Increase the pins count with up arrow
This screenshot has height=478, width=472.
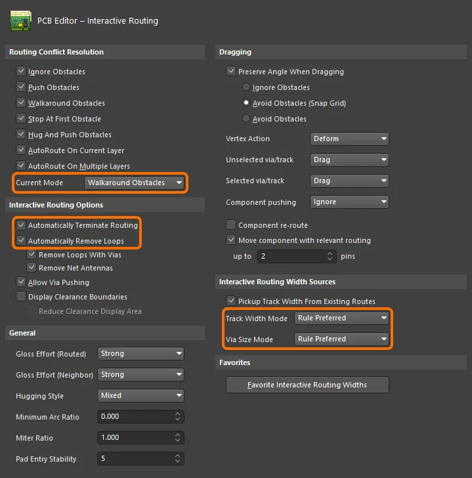click(x=330, y=253)
